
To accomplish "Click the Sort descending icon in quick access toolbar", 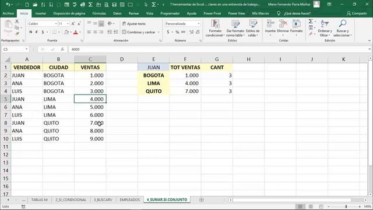I will tap(51, 5).
